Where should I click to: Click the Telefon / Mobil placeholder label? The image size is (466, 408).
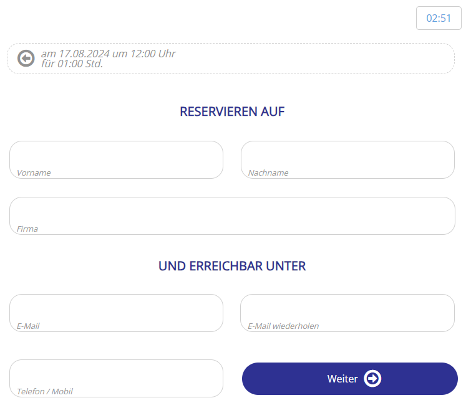[x=45, y=391]
